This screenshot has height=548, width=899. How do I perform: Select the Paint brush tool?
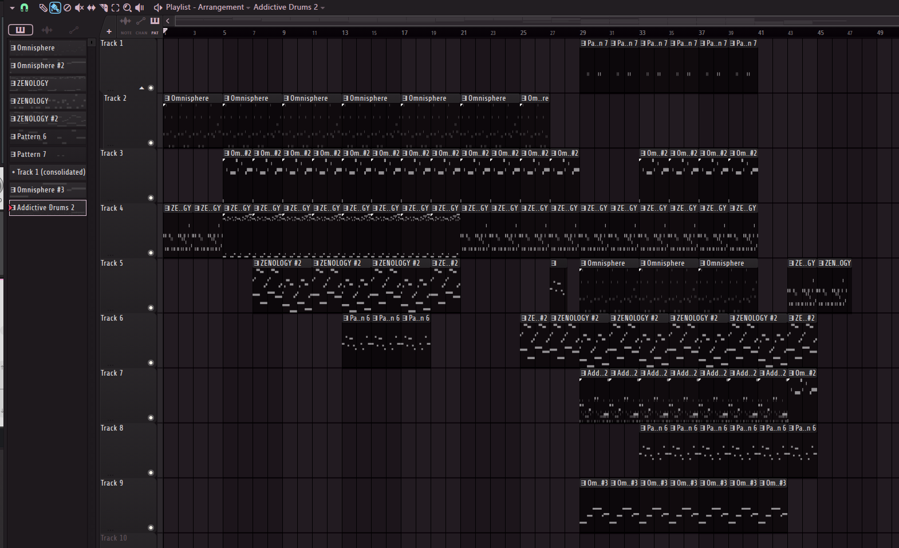(55, 7)
